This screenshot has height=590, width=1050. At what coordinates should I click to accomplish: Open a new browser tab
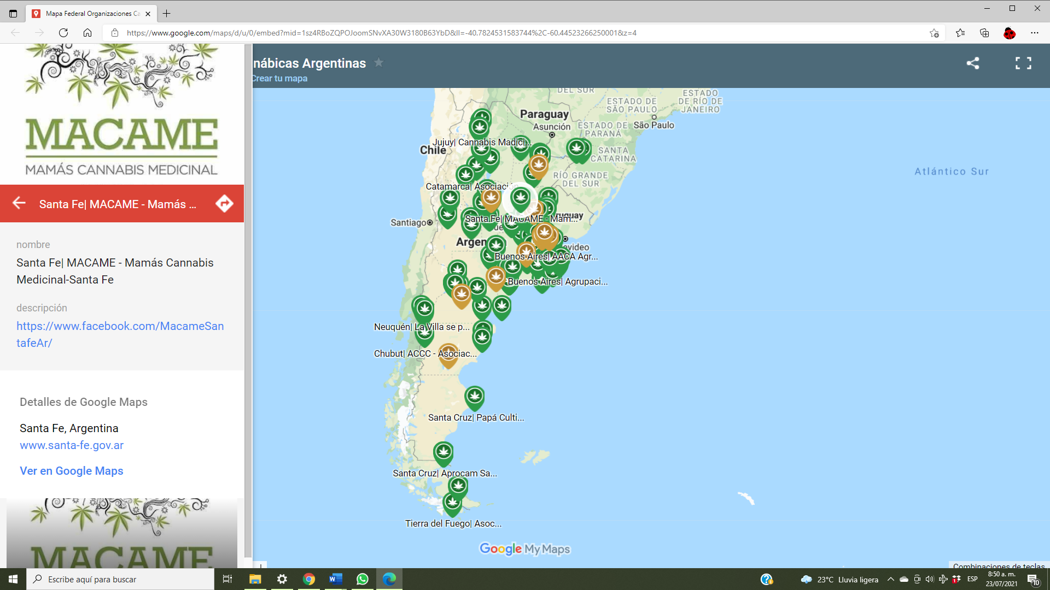click(x=167, y=14)
